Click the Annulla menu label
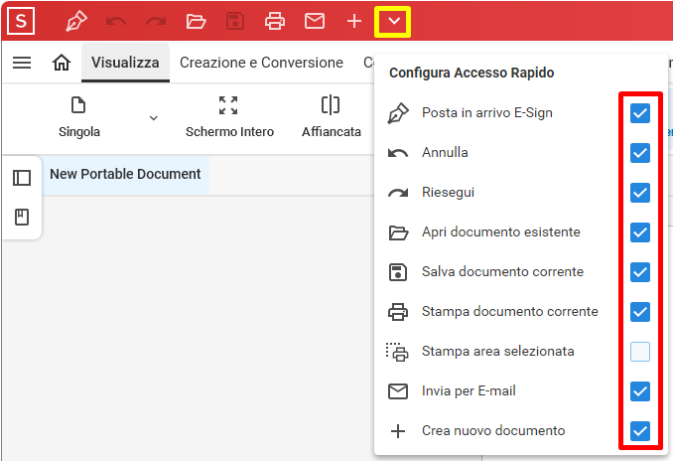Viewport: 673px width, 461px height. pyautogui.click(x=445, y=153)
